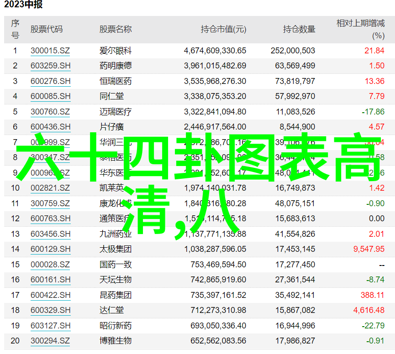The height and width of the screenshot is (354, 395).
Task: Select stock name 博雅生物
Action: [116, 341]
